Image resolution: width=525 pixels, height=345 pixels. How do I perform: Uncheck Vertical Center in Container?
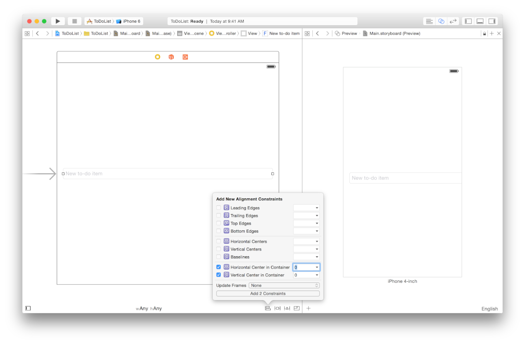point(218,275)
